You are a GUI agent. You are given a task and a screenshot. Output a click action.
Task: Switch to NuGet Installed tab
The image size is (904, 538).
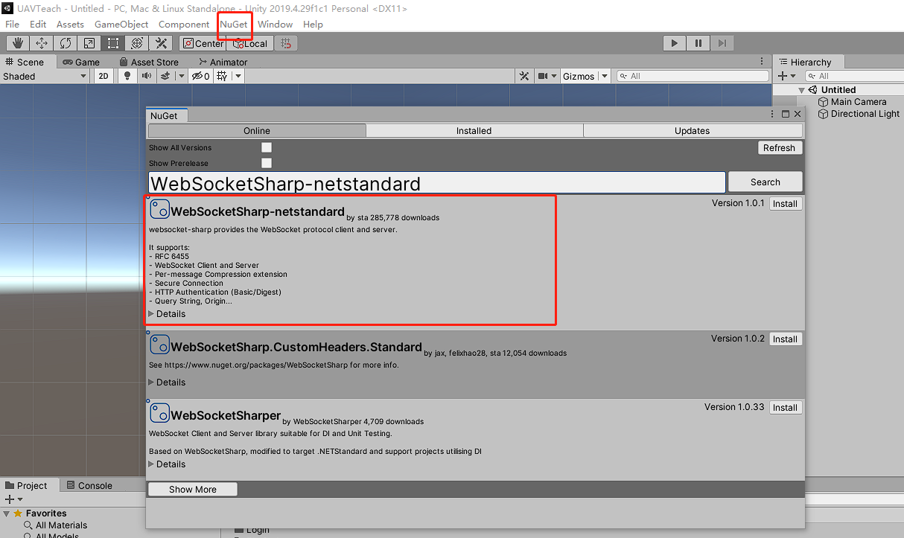[474, 130]
